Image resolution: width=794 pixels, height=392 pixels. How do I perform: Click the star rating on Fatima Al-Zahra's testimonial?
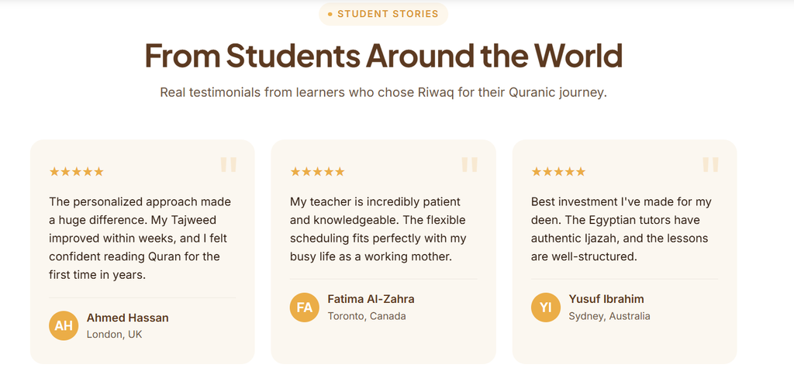click(317, 172)
